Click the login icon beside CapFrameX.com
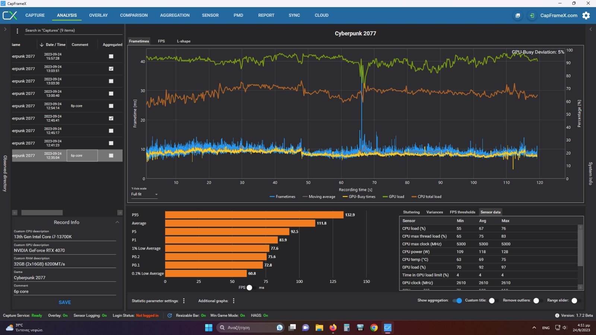The width and height of the screenshot is (596, 335). click(532, 16)
